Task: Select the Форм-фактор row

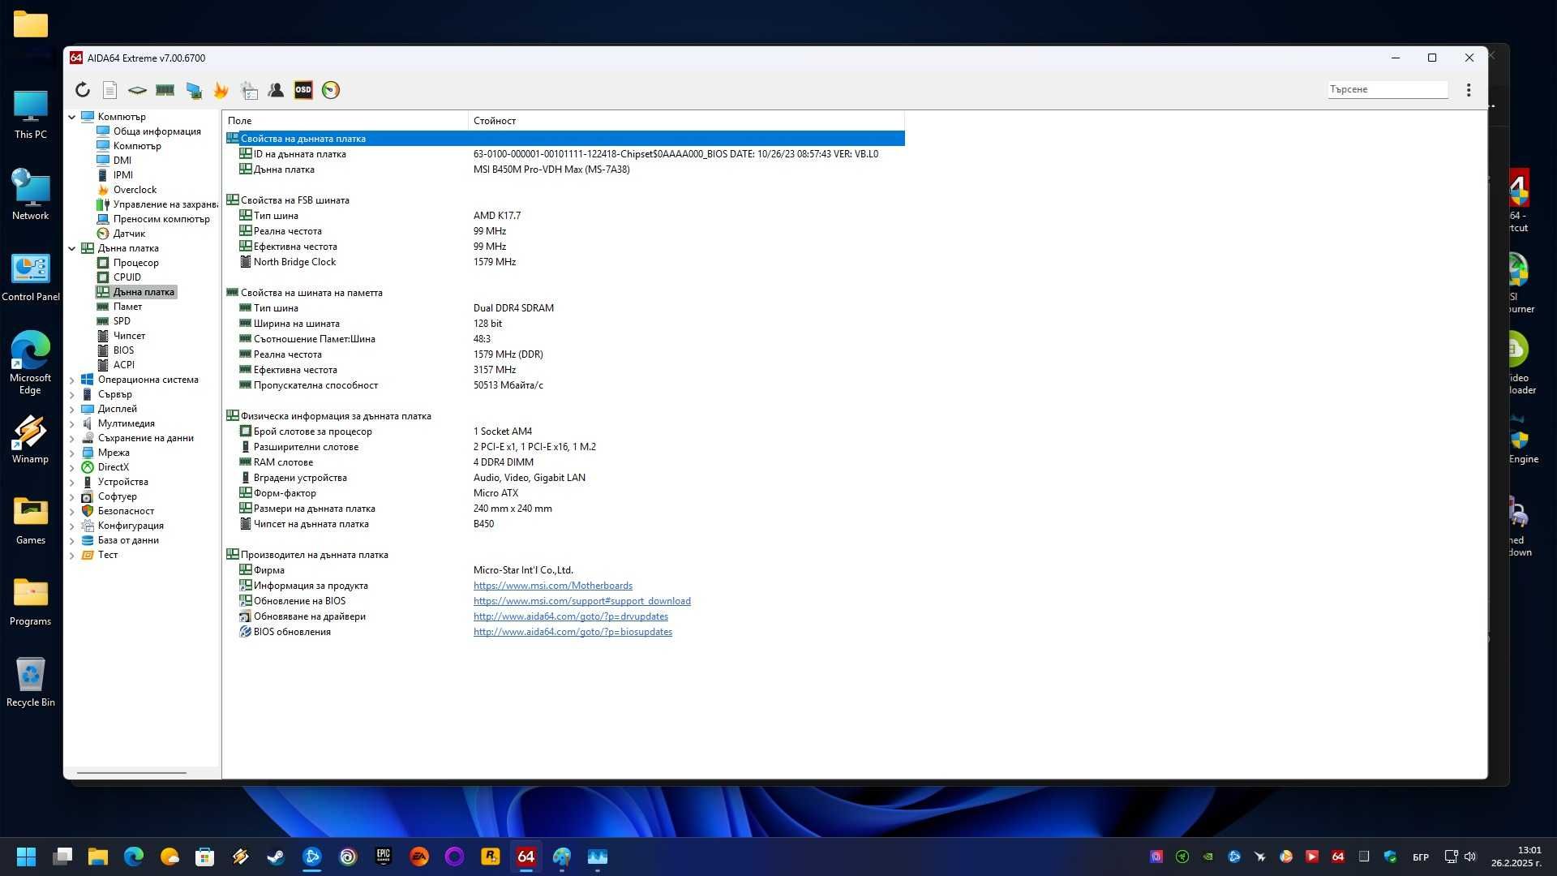Action: point(564,493)
